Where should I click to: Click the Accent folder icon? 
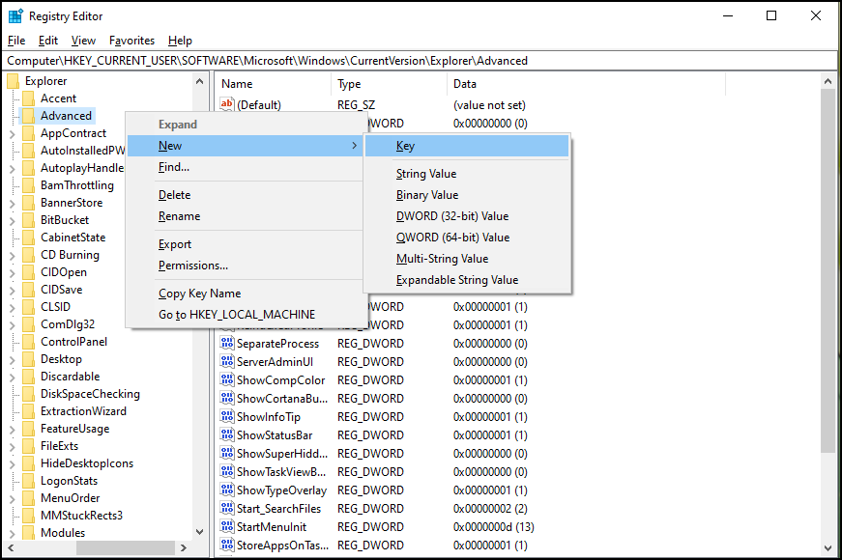[x=28, y=98]
